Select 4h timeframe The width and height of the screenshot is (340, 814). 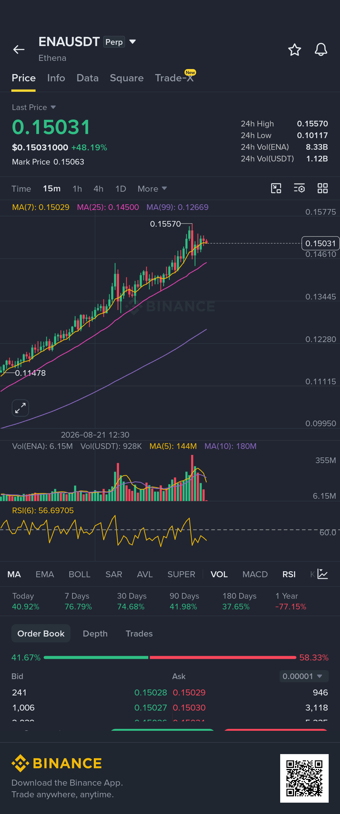click(x=98, y=189)
